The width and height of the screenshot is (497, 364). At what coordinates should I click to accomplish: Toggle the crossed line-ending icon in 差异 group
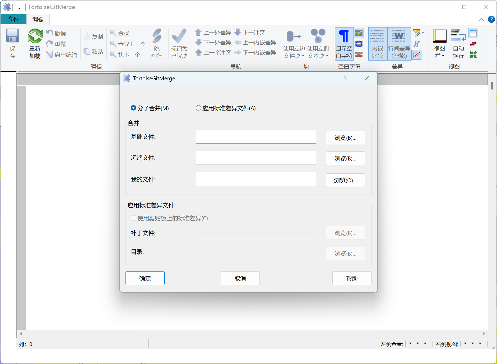point(416,55)
